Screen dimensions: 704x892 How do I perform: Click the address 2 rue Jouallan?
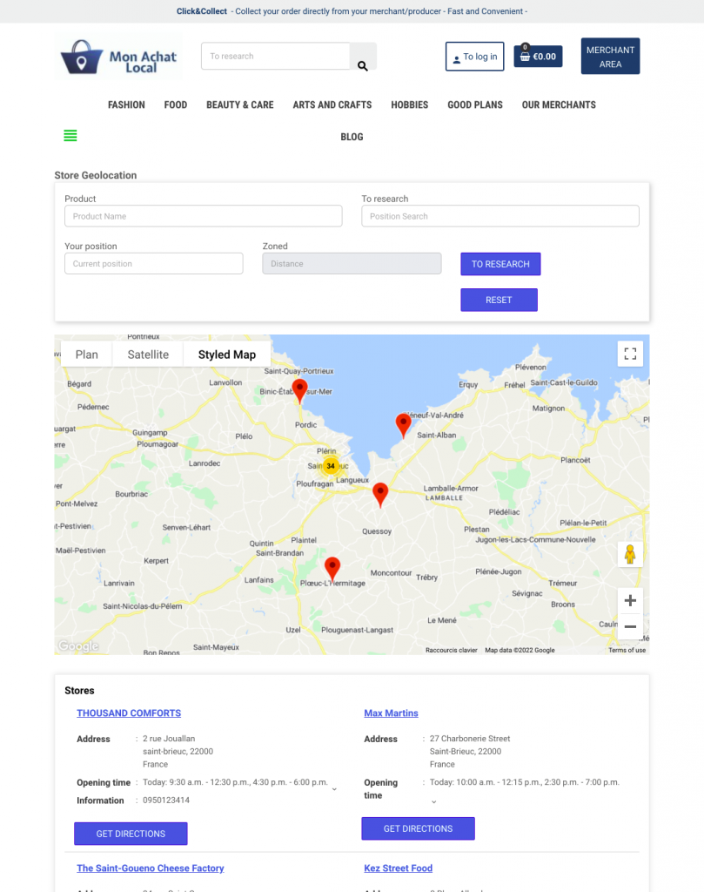tap(169, 739)
